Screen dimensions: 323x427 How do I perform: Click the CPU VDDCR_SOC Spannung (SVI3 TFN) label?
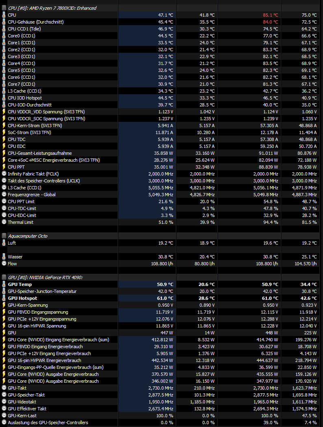click(47, 119)
